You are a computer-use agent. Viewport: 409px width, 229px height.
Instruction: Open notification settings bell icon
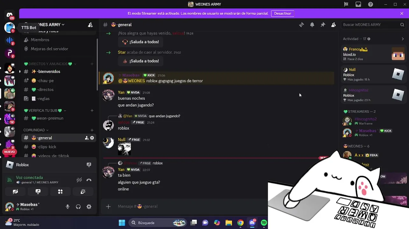tap(312, 25)
